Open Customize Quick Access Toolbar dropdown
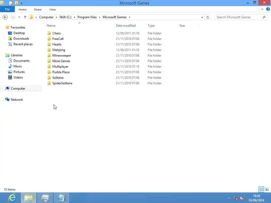Screen dimensions: 271x203 coord(22,3)
